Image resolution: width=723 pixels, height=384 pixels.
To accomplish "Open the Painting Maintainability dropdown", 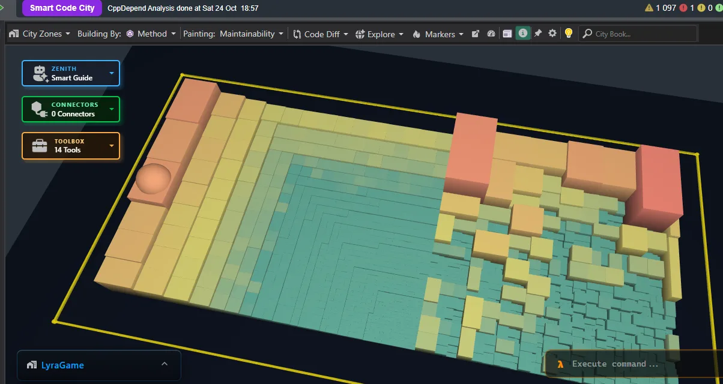I will (x=251, y=34).
